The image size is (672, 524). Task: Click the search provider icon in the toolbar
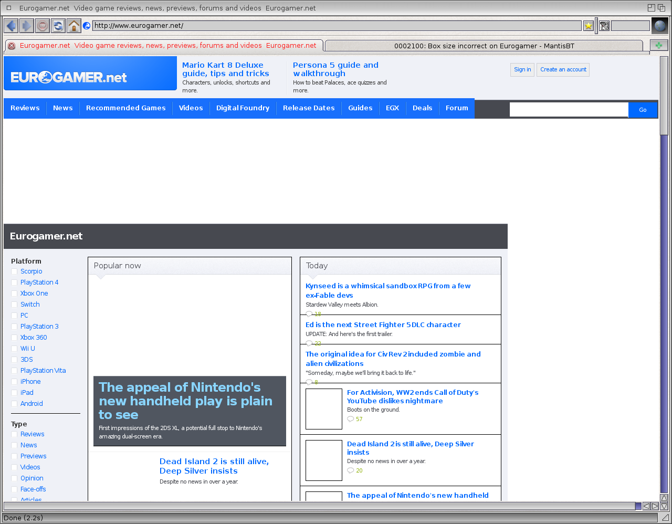604,25
